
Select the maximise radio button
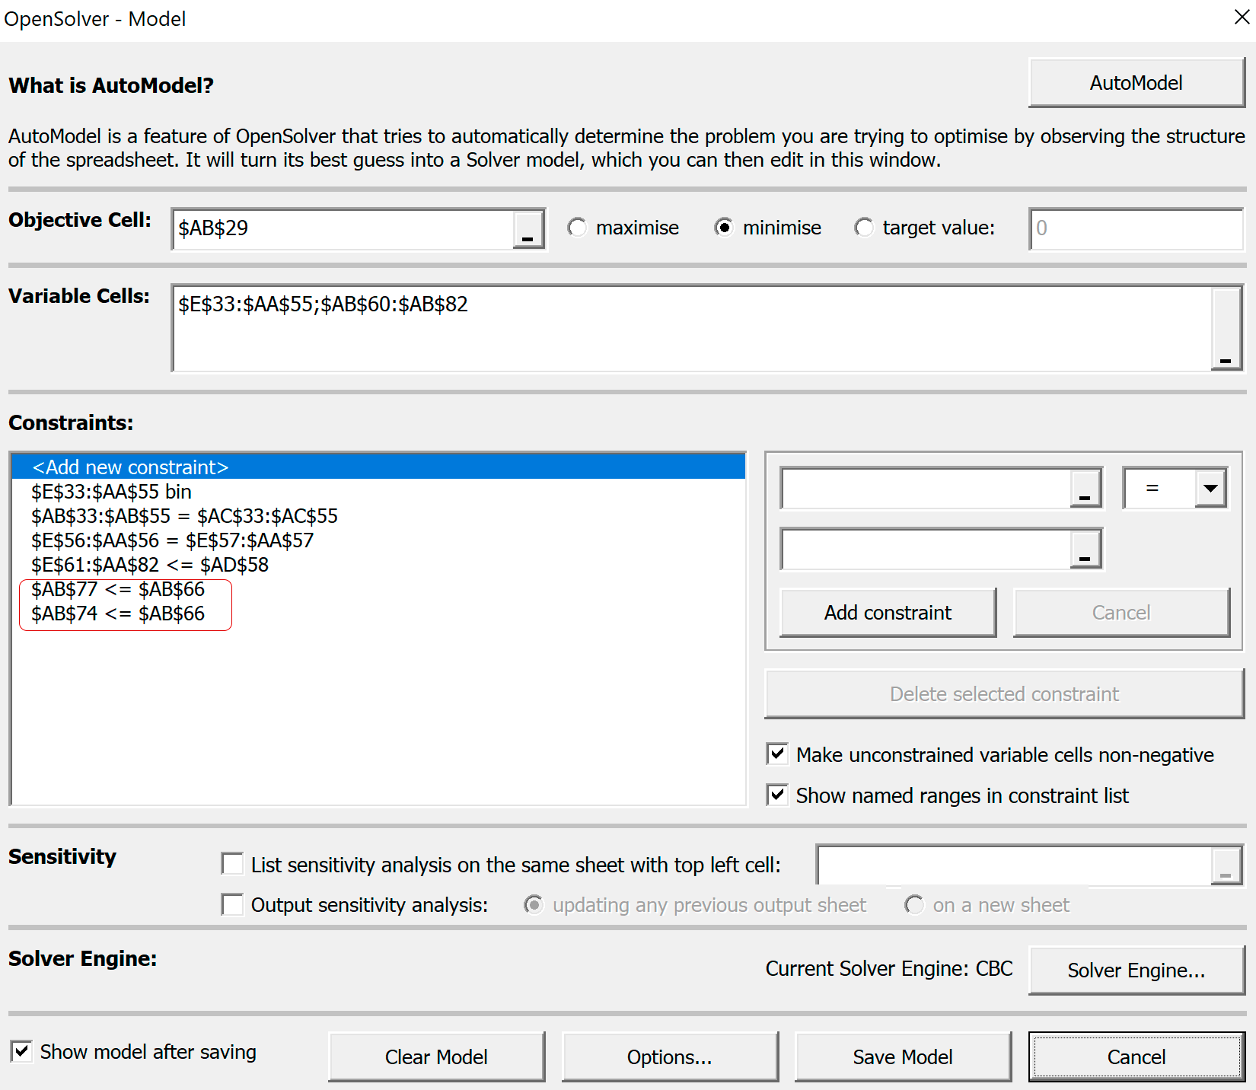(x=578, y=228)
